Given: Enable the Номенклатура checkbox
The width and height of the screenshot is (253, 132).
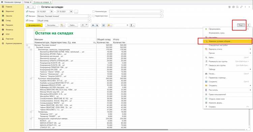Looking at the screenshot, I should (x=93, y=11).
